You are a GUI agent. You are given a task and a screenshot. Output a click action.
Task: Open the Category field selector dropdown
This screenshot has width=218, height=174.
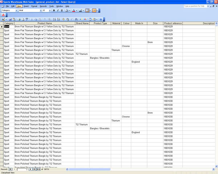(x=16, y=11)
